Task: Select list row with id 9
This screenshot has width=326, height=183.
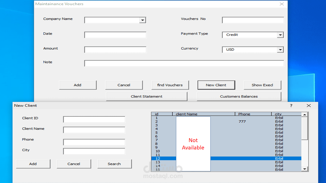Action: [226, 147]
